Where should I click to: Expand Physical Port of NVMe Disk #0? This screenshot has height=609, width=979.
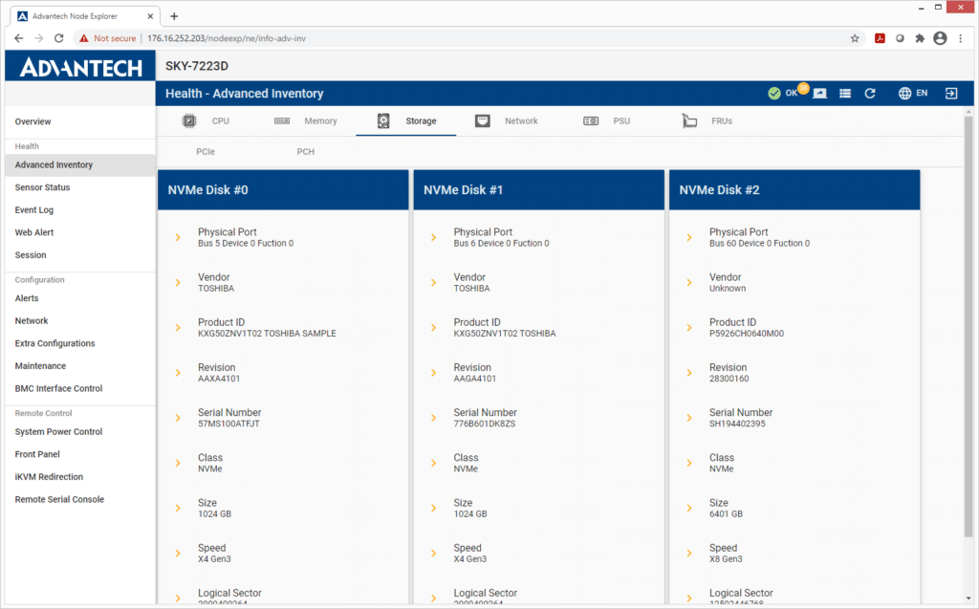pos(178,237)
